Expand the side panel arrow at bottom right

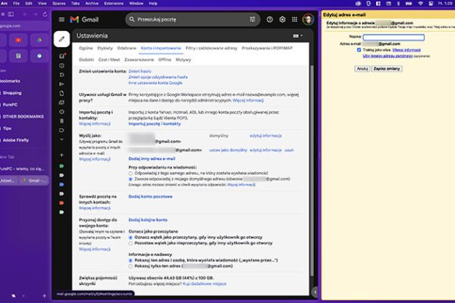pyautogui.click(x=315, y=292)
